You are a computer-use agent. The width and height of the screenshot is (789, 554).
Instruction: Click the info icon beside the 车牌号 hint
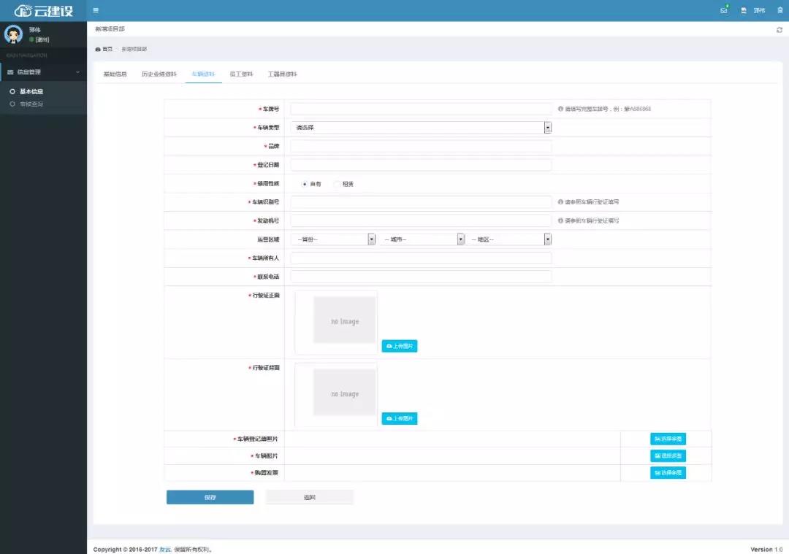pos(560,109)
